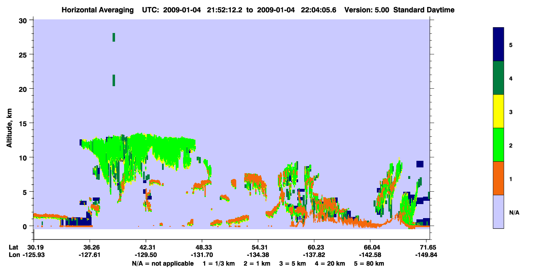Click the y-axis tick label 20

point(24,89)
